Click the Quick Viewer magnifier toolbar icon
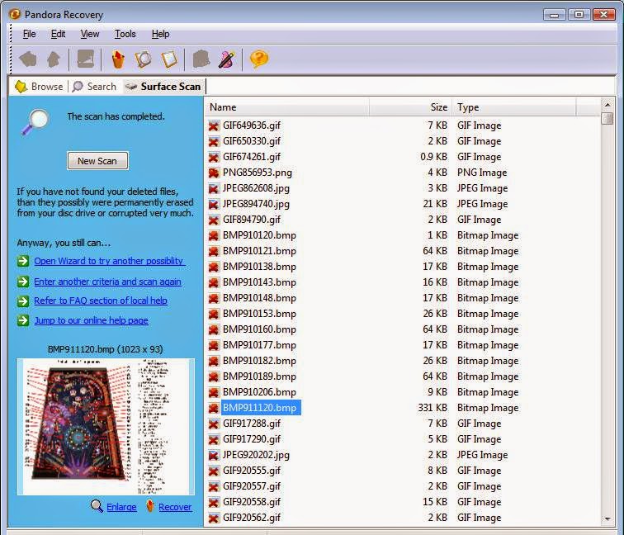The height and width of the screenshot is (535, 624). click(x=144, y=59)
